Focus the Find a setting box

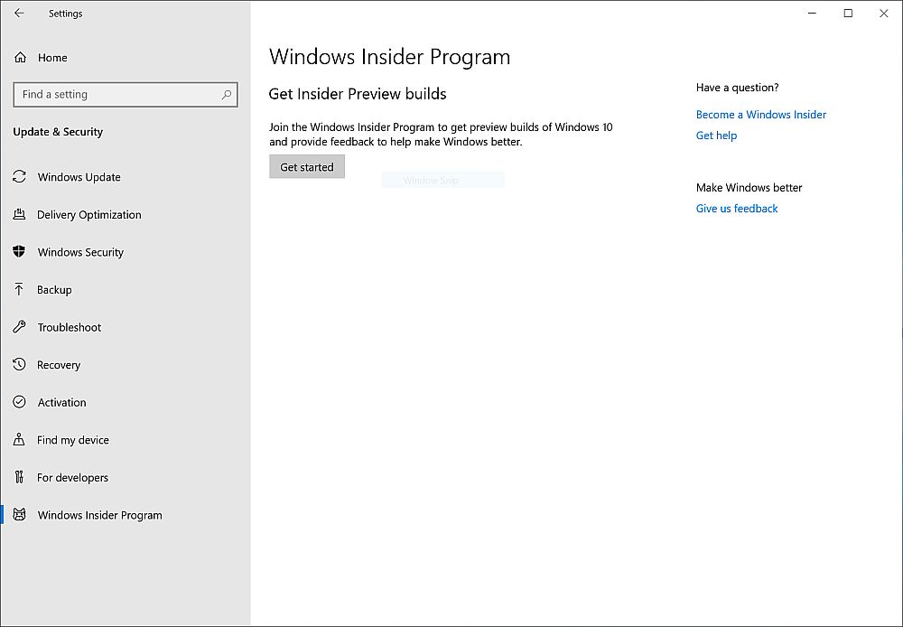coord(126,95)
